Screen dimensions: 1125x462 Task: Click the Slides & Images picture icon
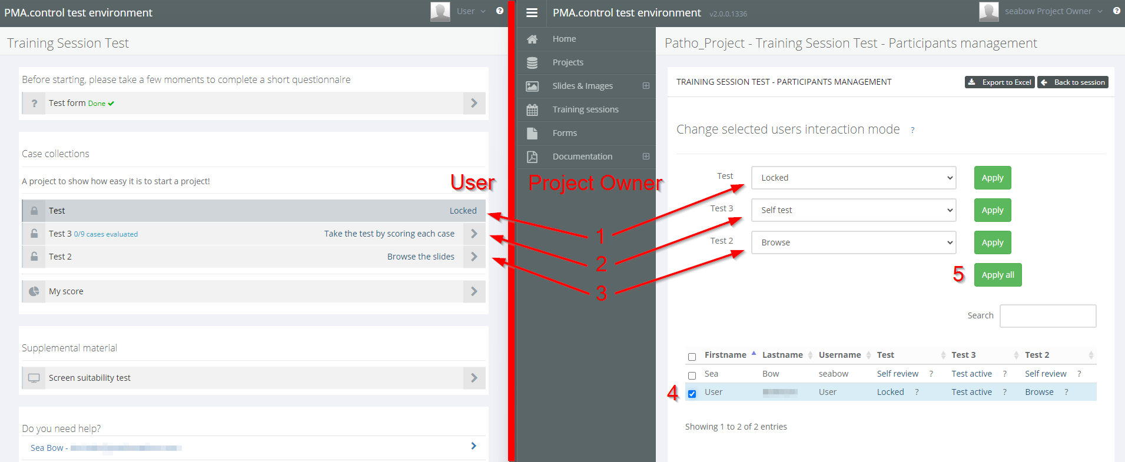pyautogui.click(x=532, y=86)
